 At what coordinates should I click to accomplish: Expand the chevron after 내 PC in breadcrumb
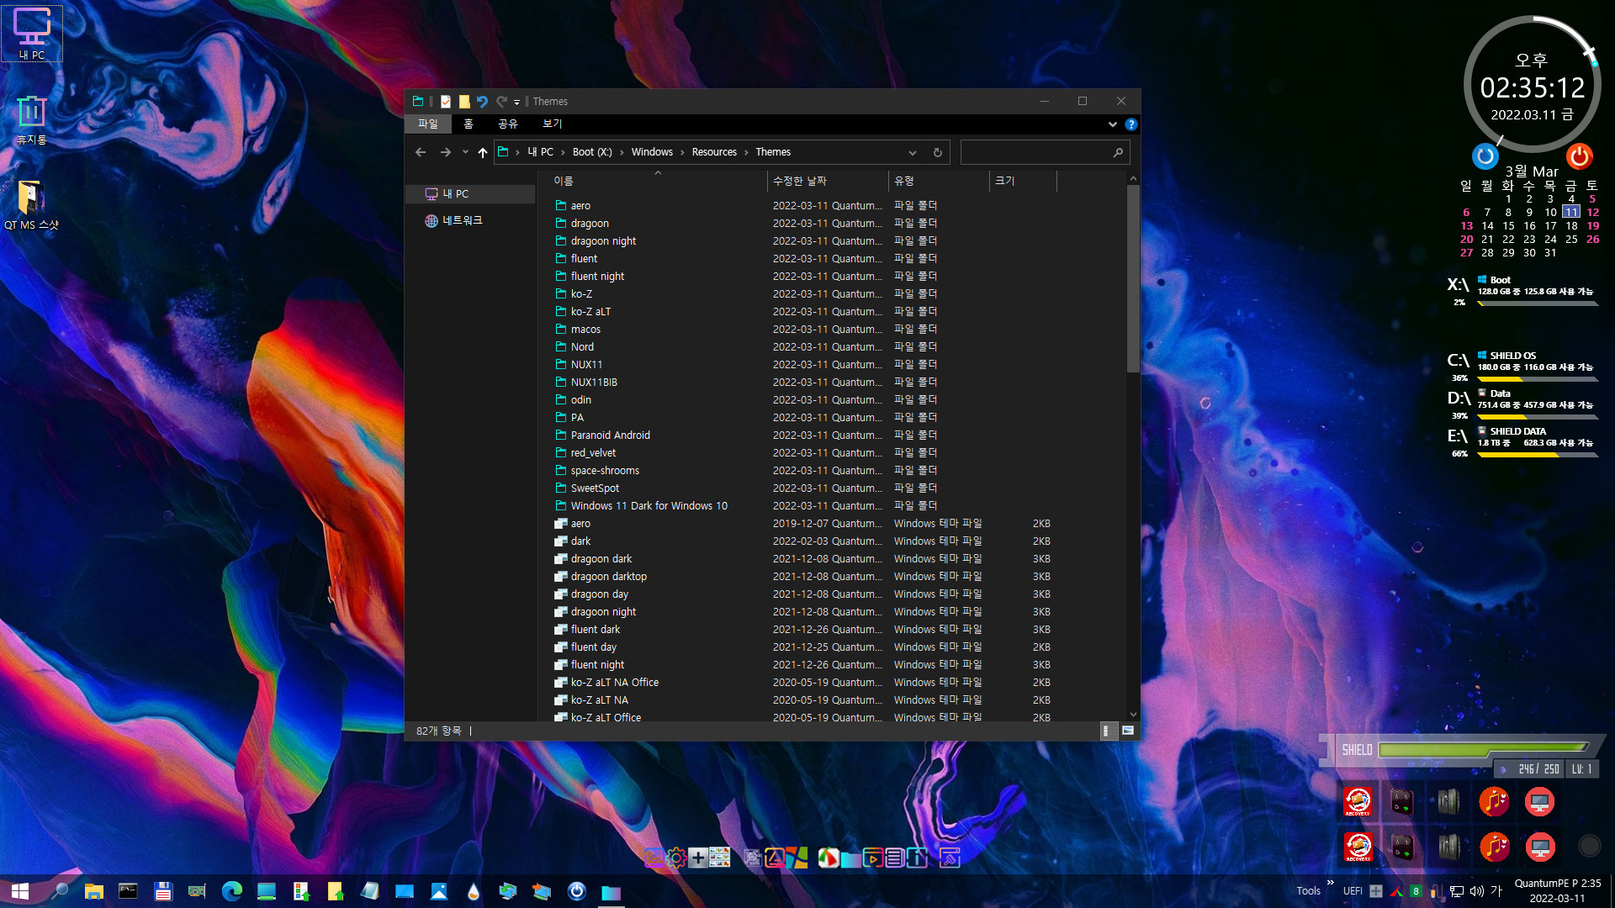pos(563,152)
